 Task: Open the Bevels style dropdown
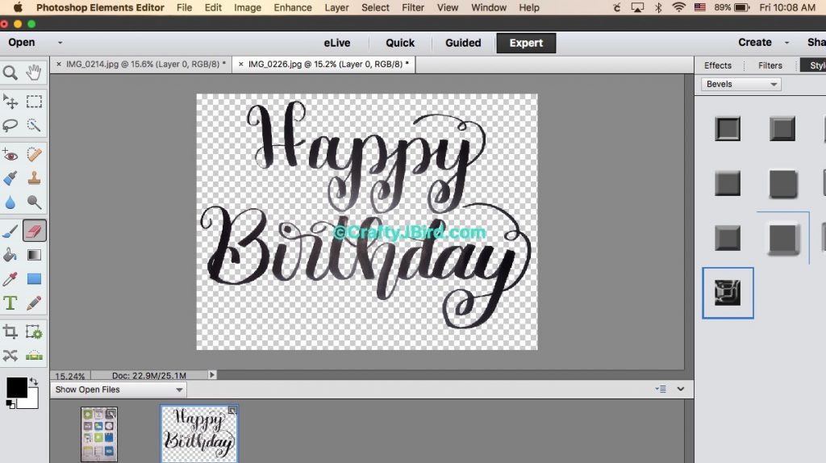742,85
